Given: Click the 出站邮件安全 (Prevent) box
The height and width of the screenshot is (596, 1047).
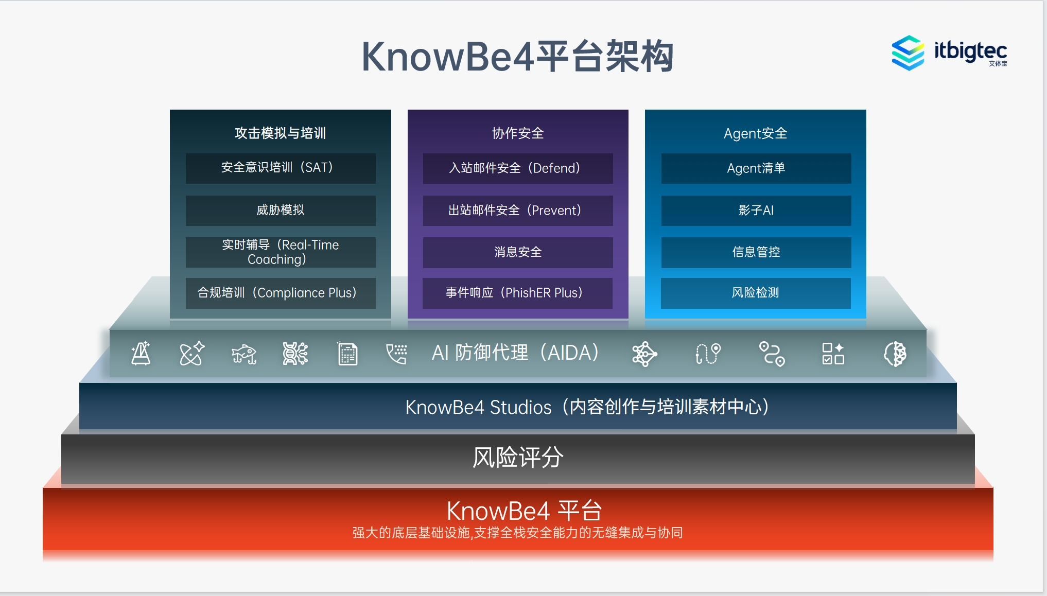Looking at the screenshot, I should pyautogui.click(x=518, y=211).
